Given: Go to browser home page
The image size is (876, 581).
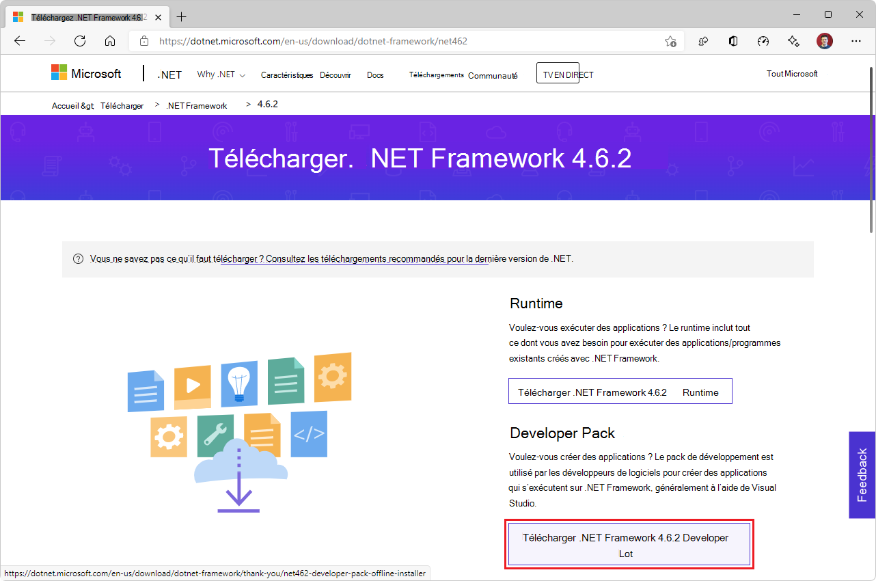Looking at the screenshot, I should pos(110,41).
